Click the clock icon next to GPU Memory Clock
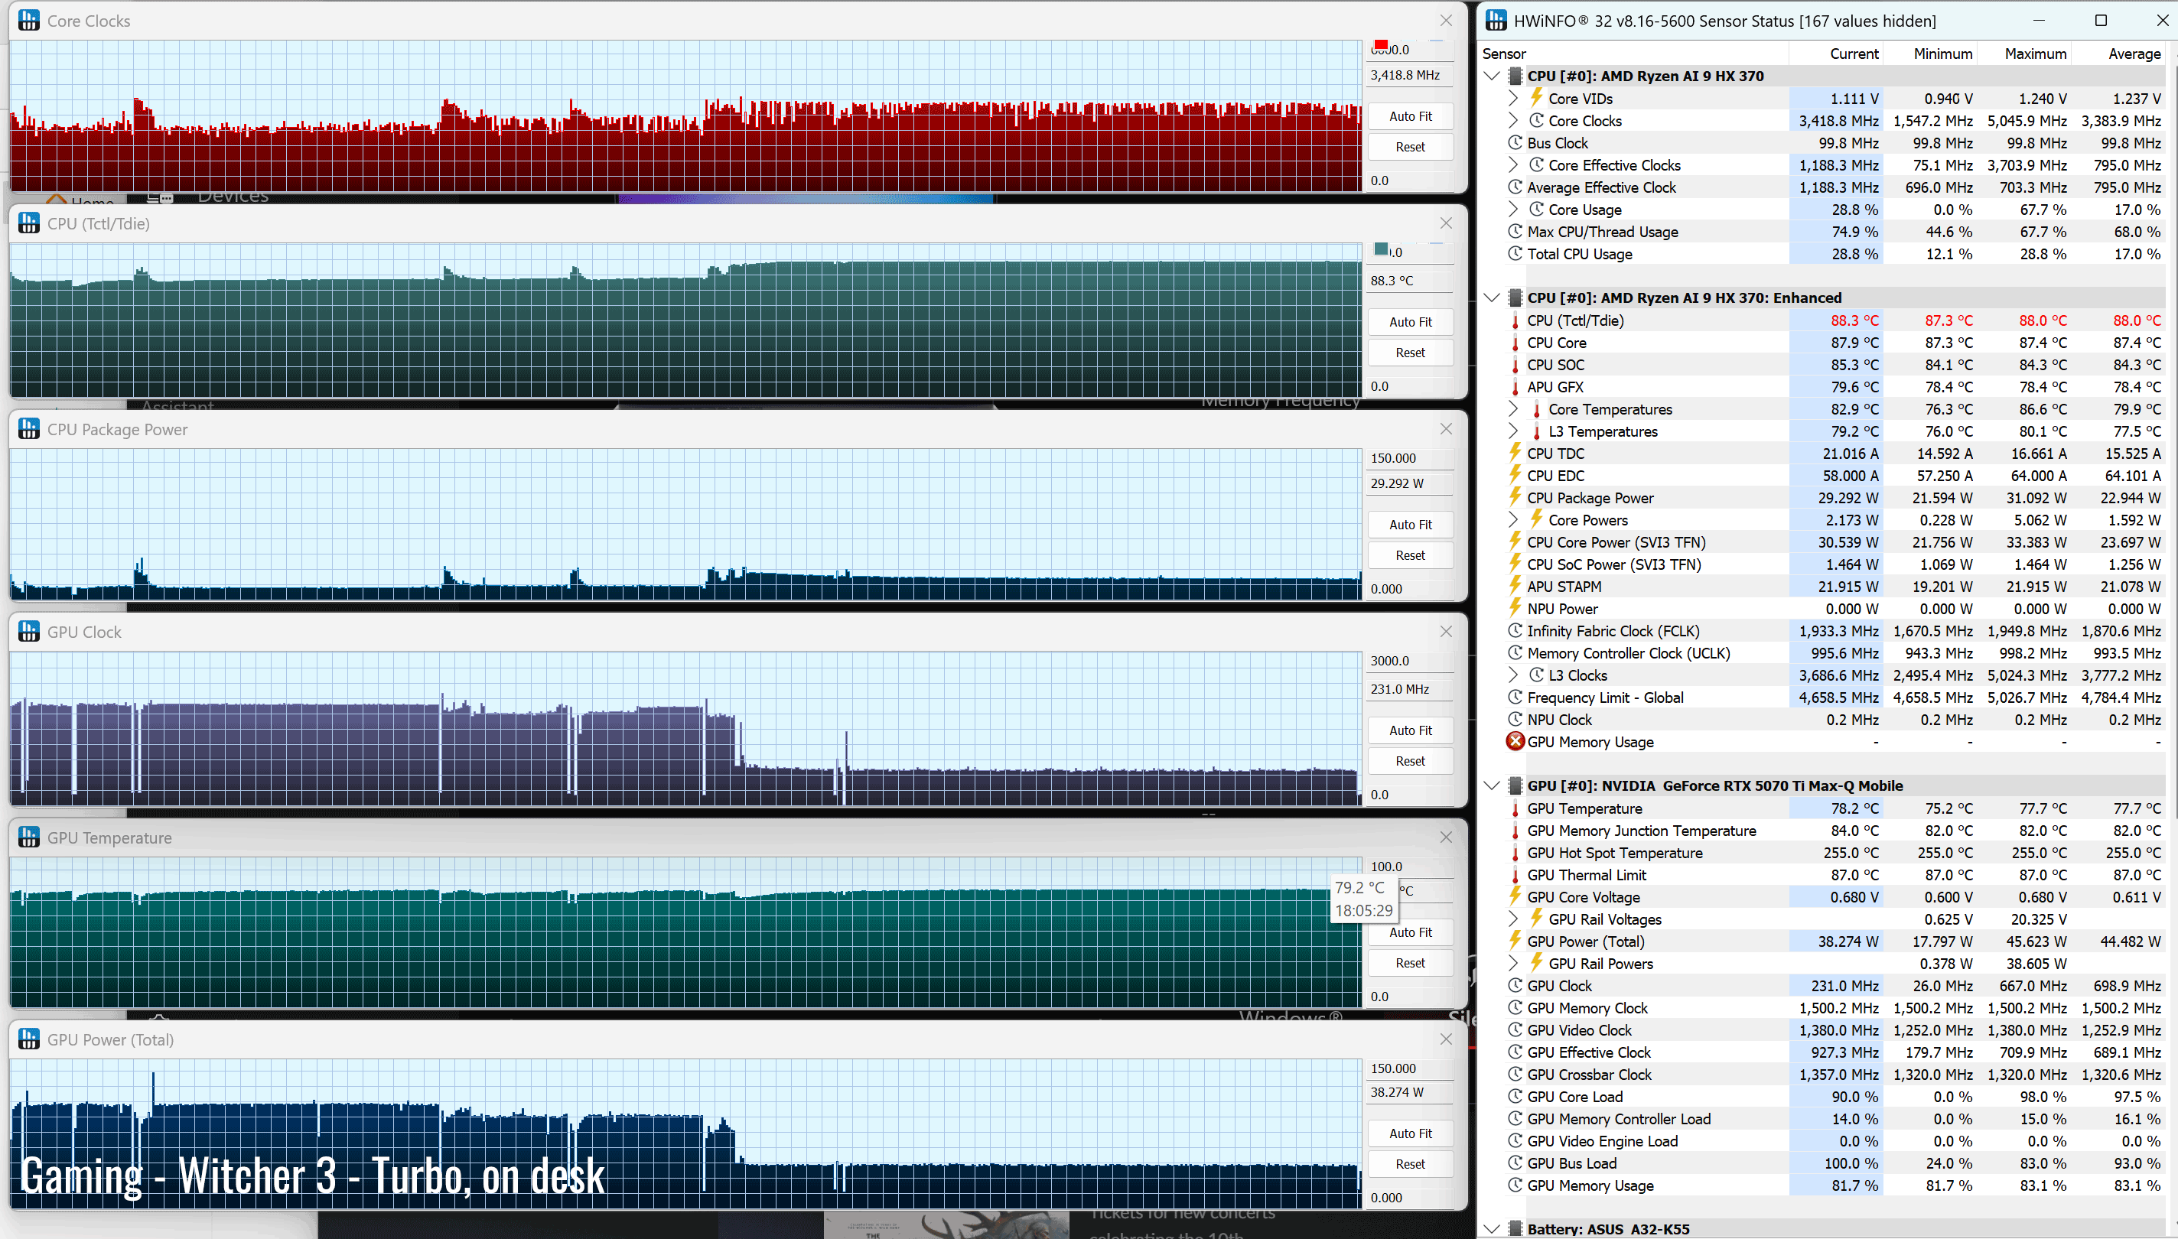 1515,1007
